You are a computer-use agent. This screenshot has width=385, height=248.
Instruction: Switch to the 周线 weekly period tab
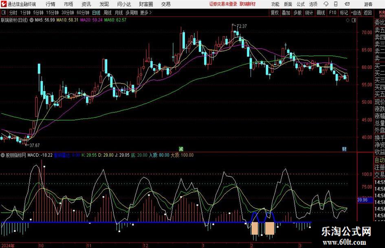pos(108,13)
